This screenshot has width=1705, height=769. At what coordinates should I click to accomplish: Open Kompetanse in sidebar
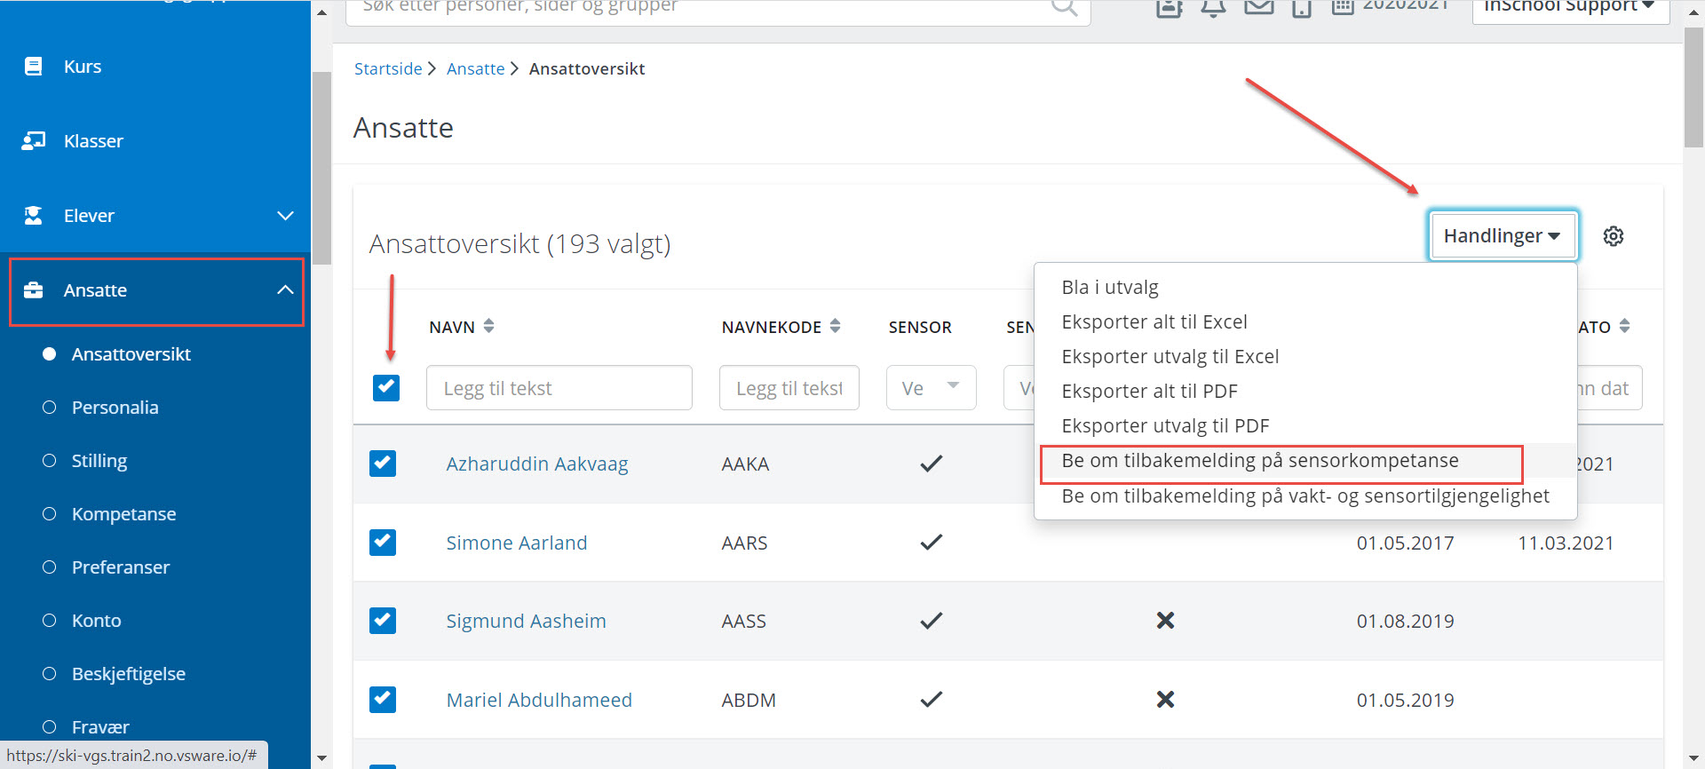(x=124, y=513)
